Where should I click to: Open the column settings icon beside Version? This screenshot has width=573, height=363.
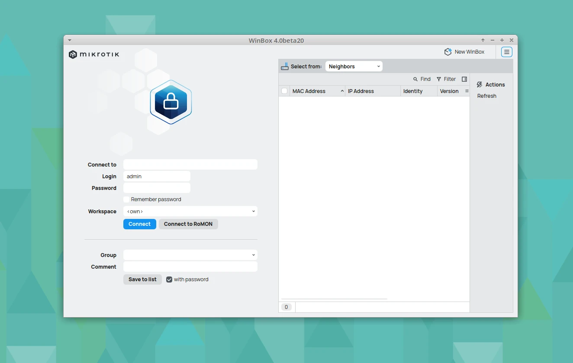coord(467,91)
